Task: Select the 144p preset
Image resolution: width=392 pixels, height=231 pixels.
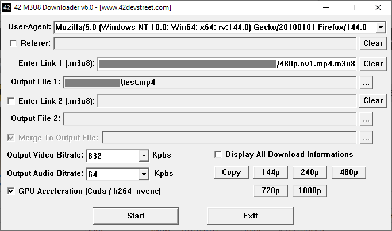Action: click(271, 173)
